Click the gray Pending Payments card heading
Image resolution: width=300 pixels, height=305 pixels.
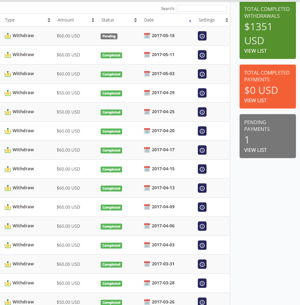click(x=257, y=126)
